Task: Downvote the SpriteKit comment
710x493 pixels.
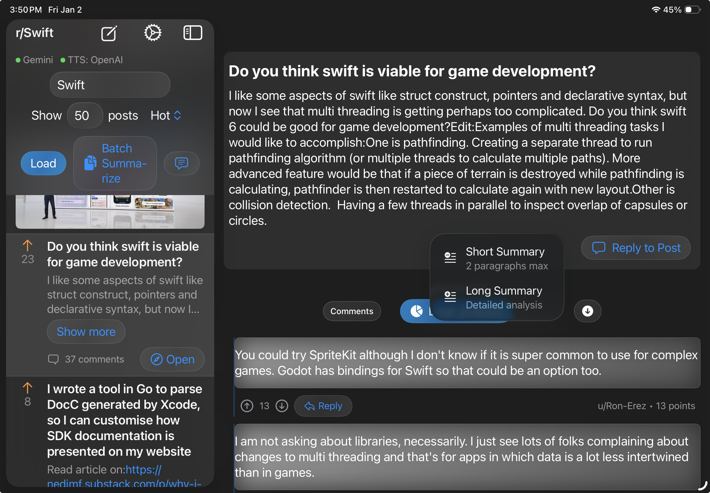Action: (x=282, y=406)
